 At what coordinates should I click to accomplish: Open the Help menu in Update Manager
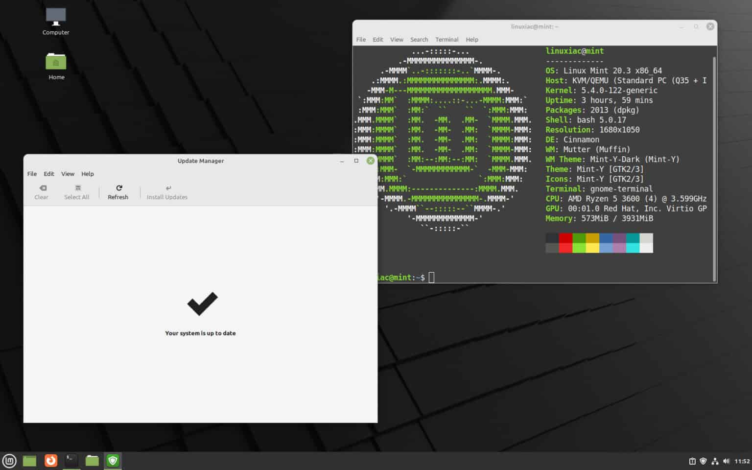88,173
